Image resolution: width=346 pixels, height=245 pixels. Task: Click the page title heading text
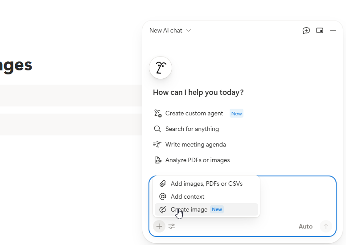[16, 65]
